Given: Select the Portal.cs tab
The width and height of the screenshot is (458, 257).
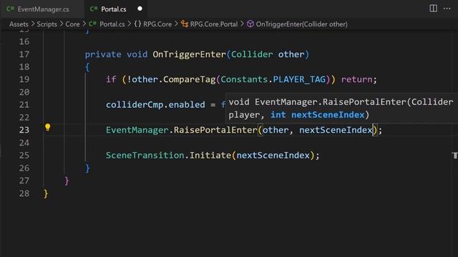Looking at the screenshot, I should (x=114, y=9).
